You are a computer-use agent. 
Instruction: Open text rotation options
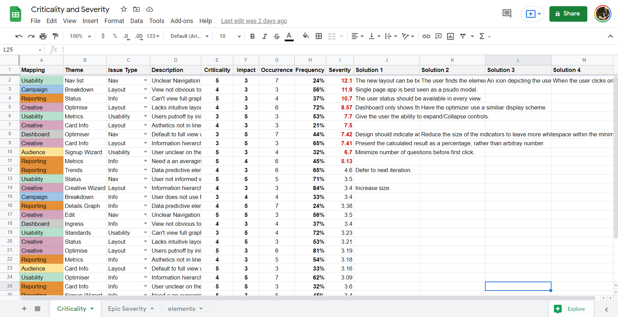408,36
